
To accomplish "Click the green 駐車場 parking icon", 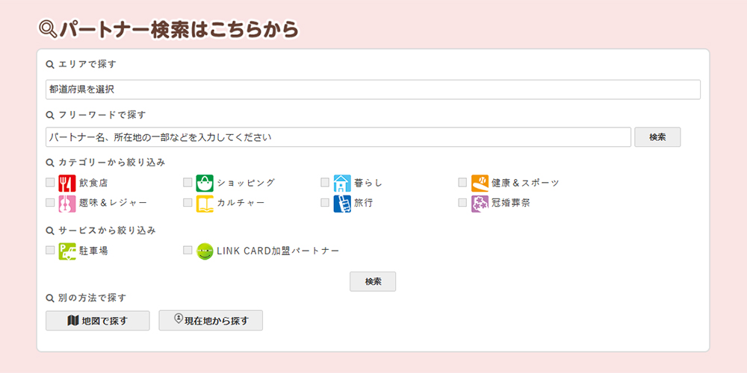I will (67, 251).
